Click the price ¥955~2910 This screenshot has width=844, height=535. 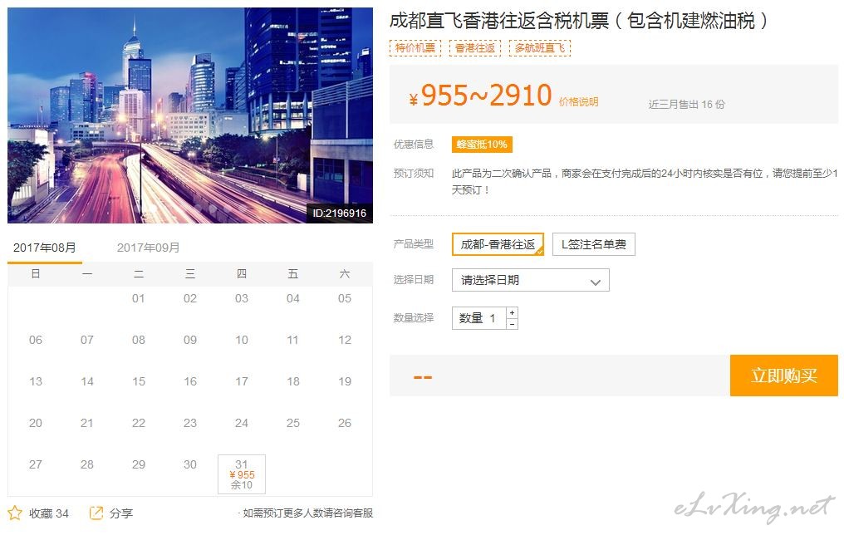(x=481, y=96)
